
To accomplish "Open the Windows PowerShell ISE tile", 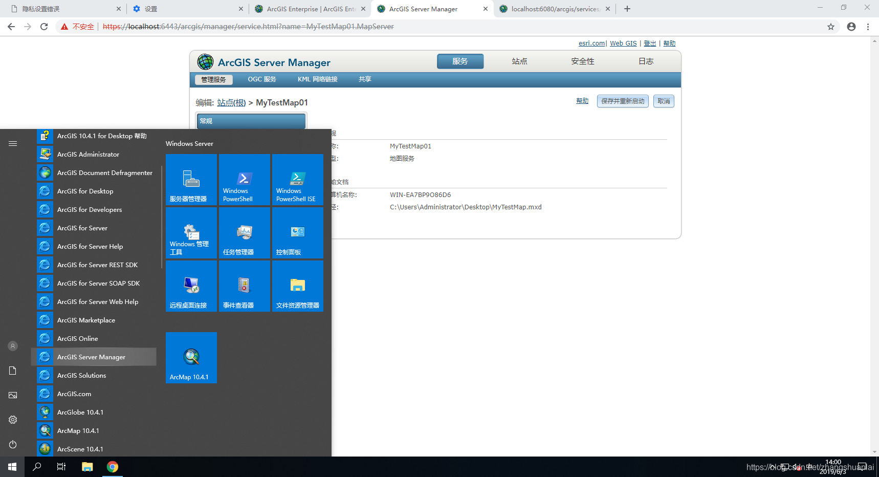I will (298, 180).
